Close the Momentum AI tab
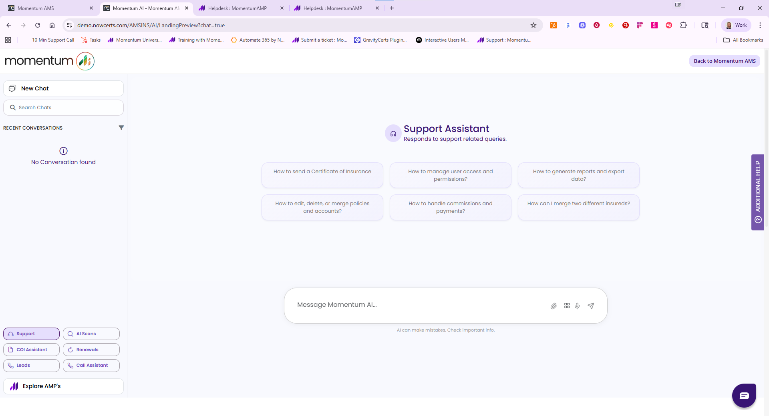Screen dimensions: 769x416 pyautogui.click(x=187, y=8)
